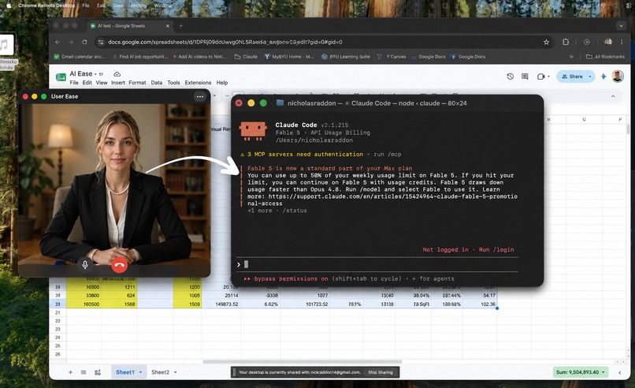Open version history clock icon

pyautogui.click(x=511, y=76)
